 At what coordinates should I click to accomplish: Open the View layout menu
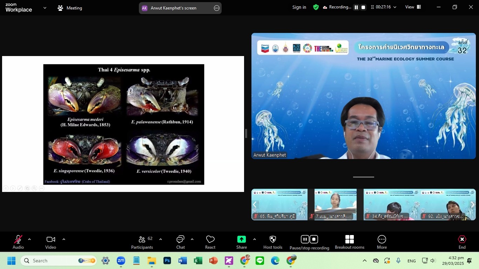(413, 7)
